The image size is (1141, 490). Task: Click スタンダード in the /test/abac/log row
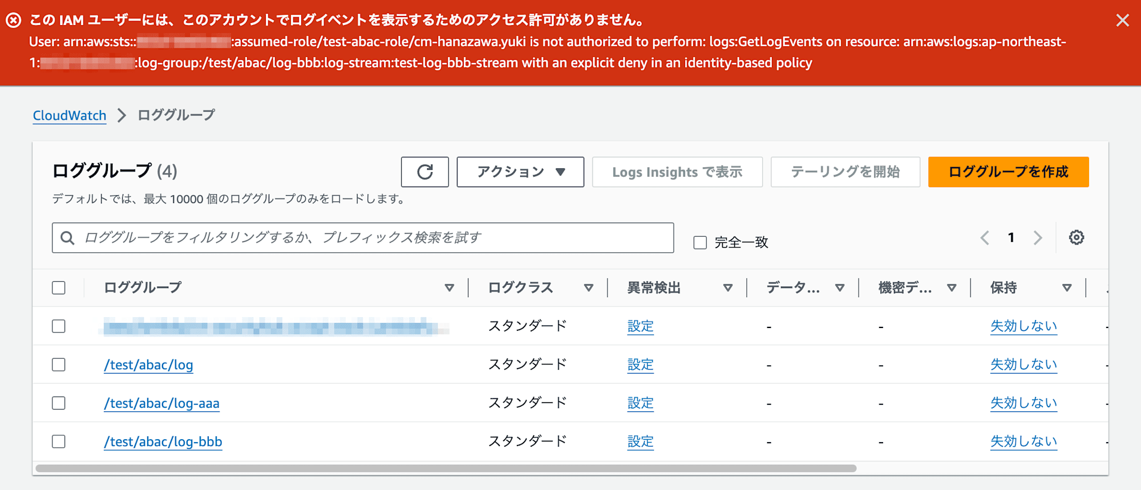(527, 364)
